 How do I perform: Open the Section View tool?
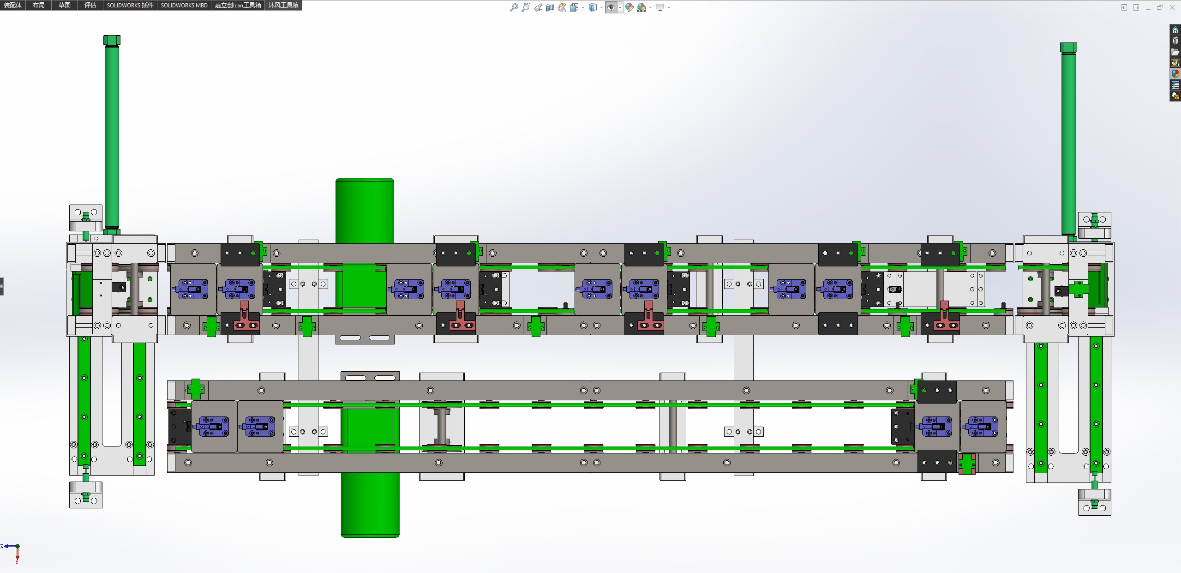pyautogui.click(x=550, y=7)
